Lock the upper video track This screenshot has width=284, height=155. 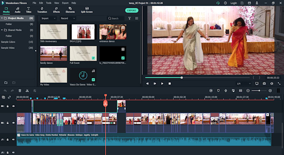(8, 106)
